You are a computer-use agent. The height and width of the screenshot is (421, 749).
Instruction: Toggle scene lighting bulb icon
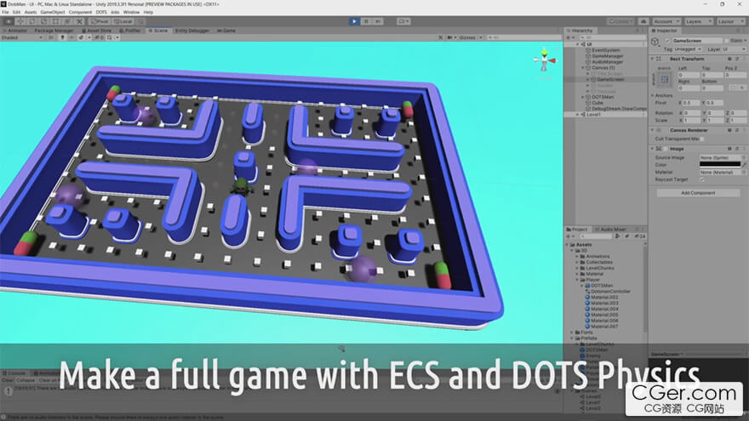62,37
